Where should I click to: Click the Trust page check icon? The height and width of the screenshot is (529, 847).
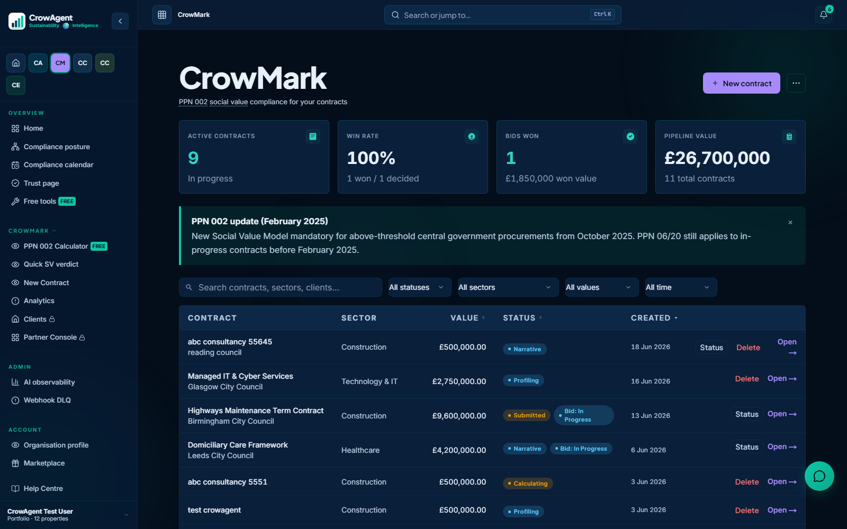click(x=15, y=183)
